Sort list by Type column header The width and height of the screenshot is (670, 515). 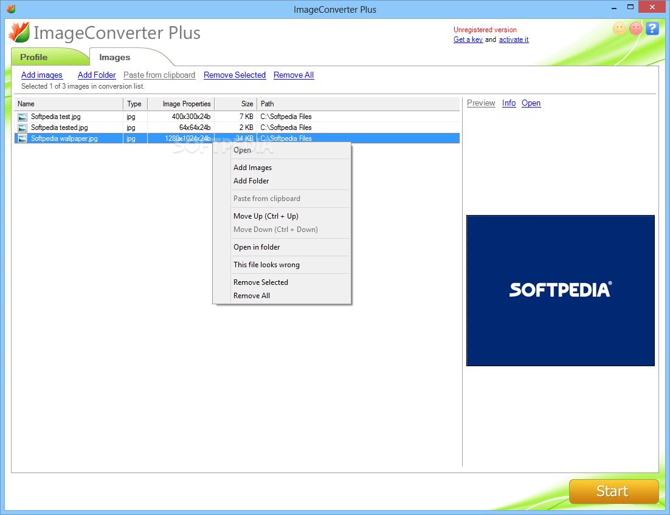[136, 104]
